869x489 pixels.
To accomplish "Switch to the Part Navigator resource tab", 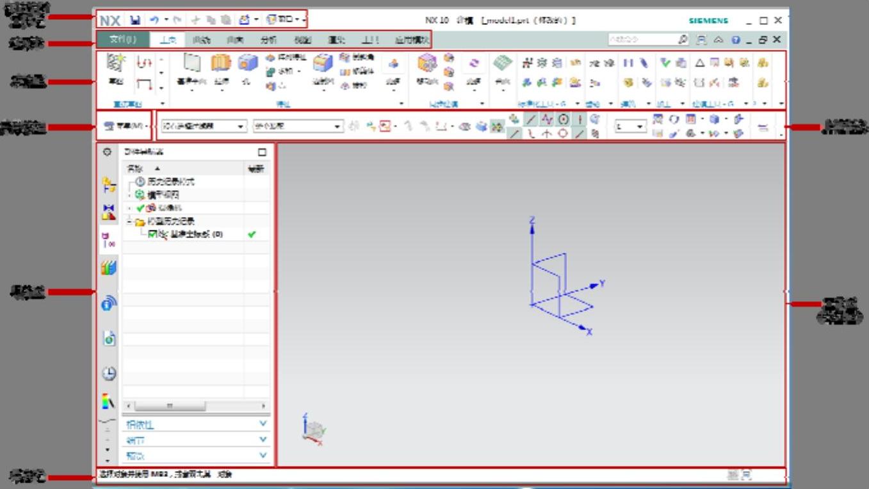I will click(109, 241).
